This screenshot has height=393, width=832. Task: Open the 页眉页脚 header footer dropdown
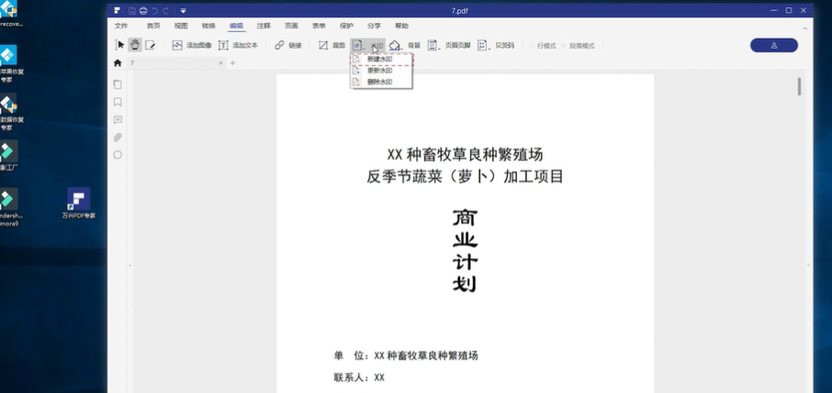point(449,46)
